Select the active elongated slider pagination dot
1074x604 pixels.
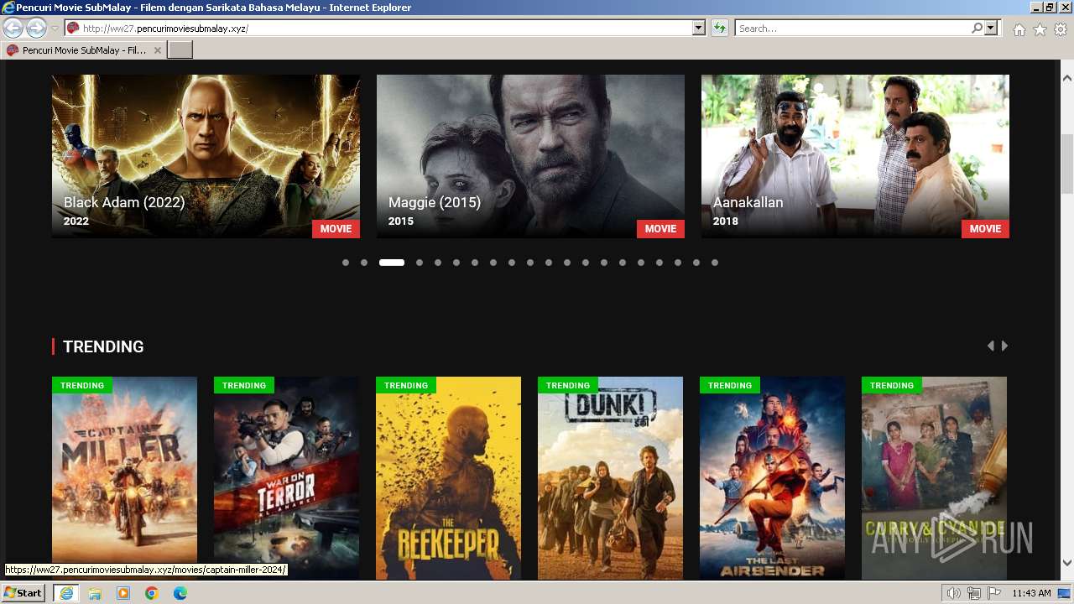(x=392, y=263)
